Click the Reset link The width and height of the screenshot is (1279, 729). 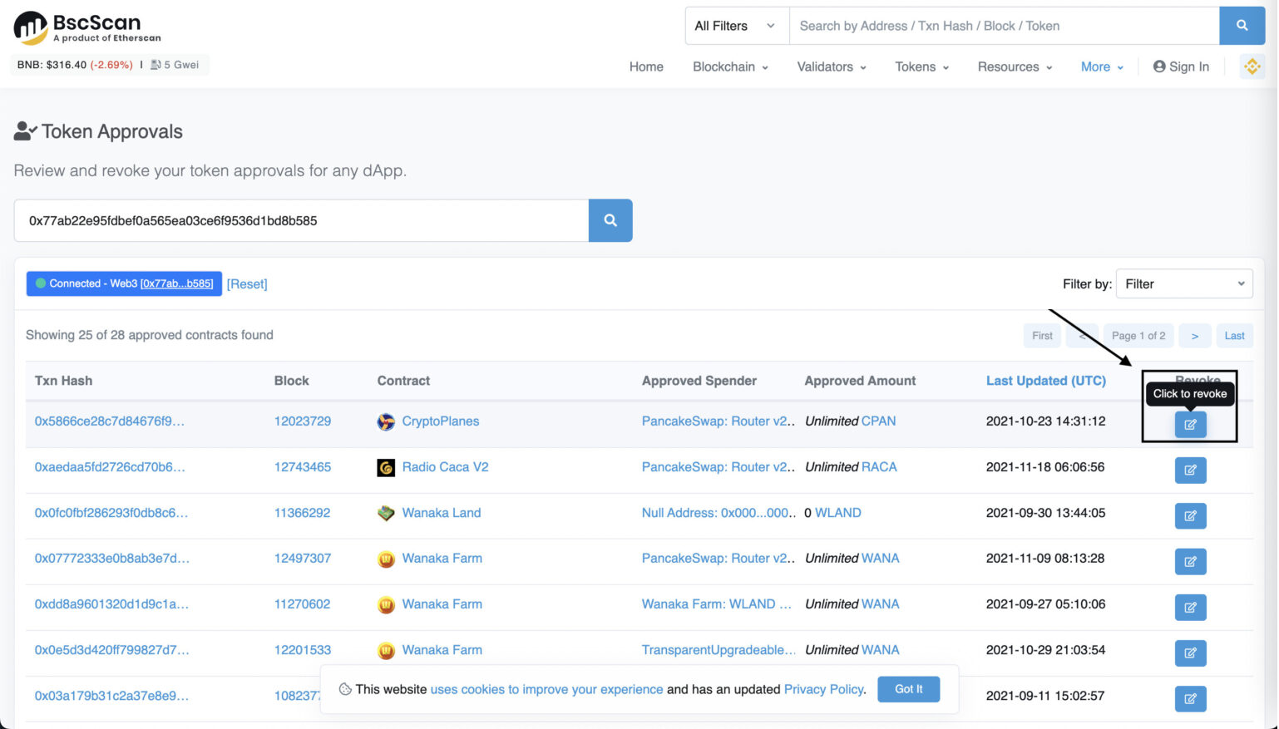(247, 284)
